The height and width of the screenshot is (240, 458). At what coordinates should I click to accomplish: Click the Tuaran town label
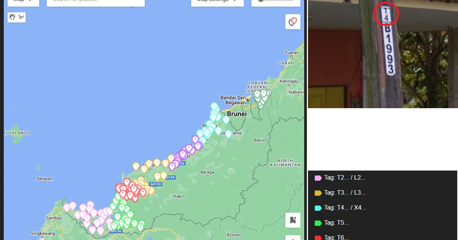pyautogui.click(x=292, y=53)
